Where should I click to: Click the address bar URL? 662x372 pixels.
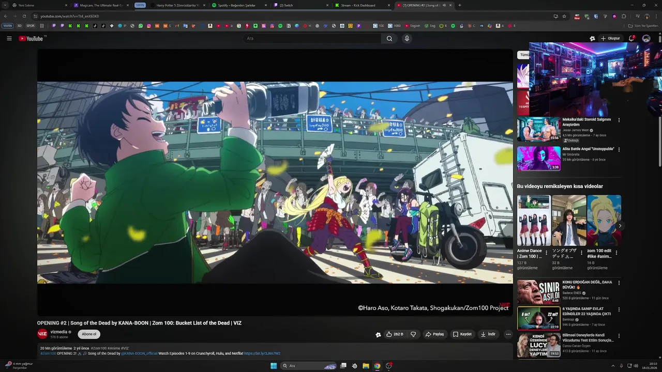70,16
